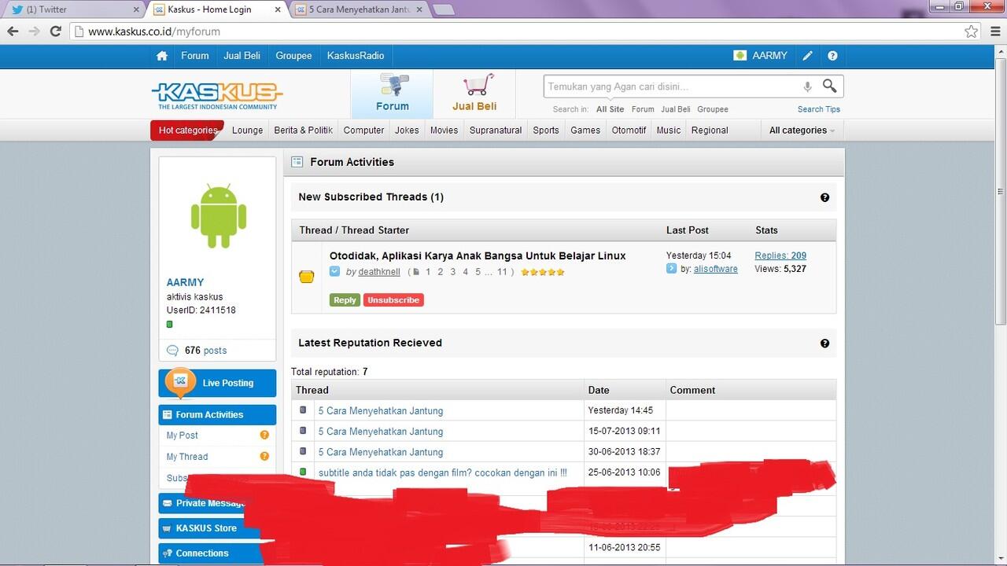Click the Chrome address bar URL

coord(154,31)
